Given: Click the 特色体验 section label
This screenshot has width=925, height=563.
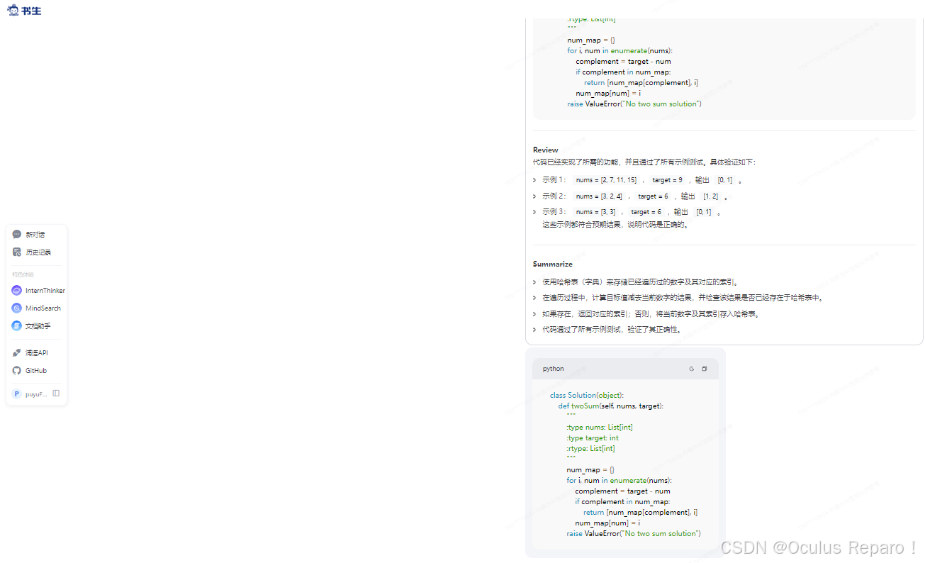Looking at the screenshot, I should pos(23,274).
